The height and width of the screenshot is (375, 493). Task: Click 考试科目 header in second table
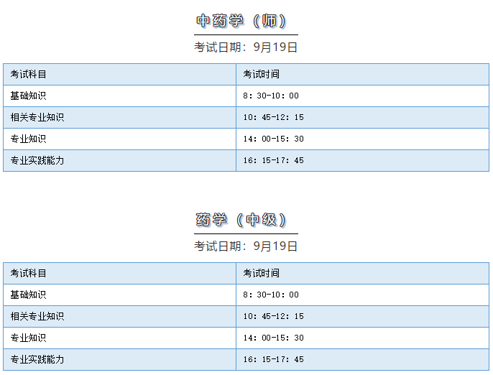coord(28,273)
